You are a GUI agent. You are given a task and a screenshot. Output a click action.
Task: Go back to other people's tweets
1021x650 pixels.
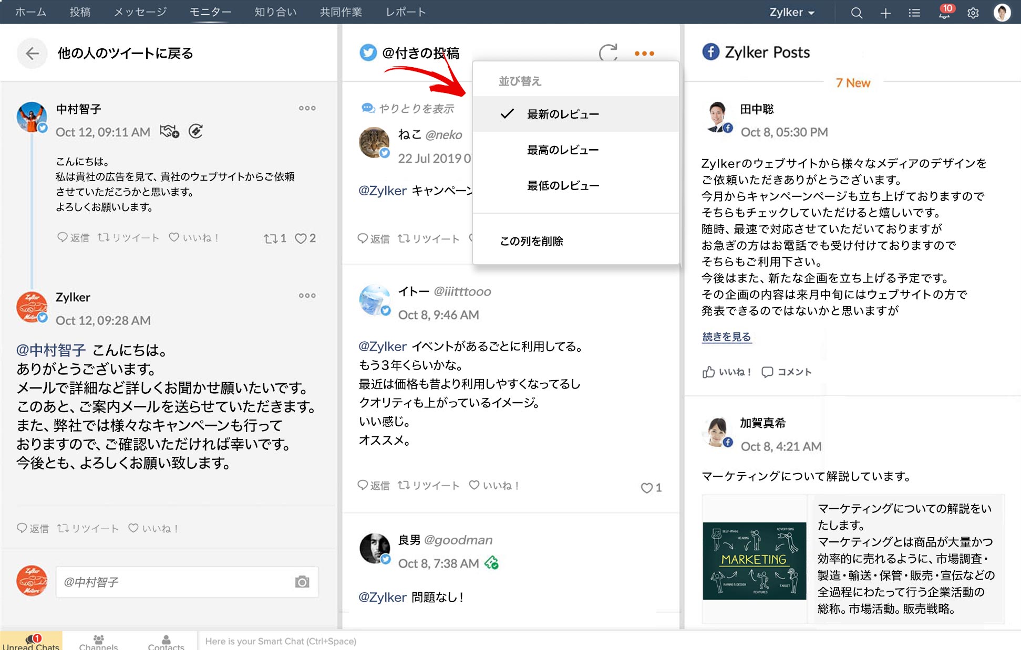pos(32,53)
